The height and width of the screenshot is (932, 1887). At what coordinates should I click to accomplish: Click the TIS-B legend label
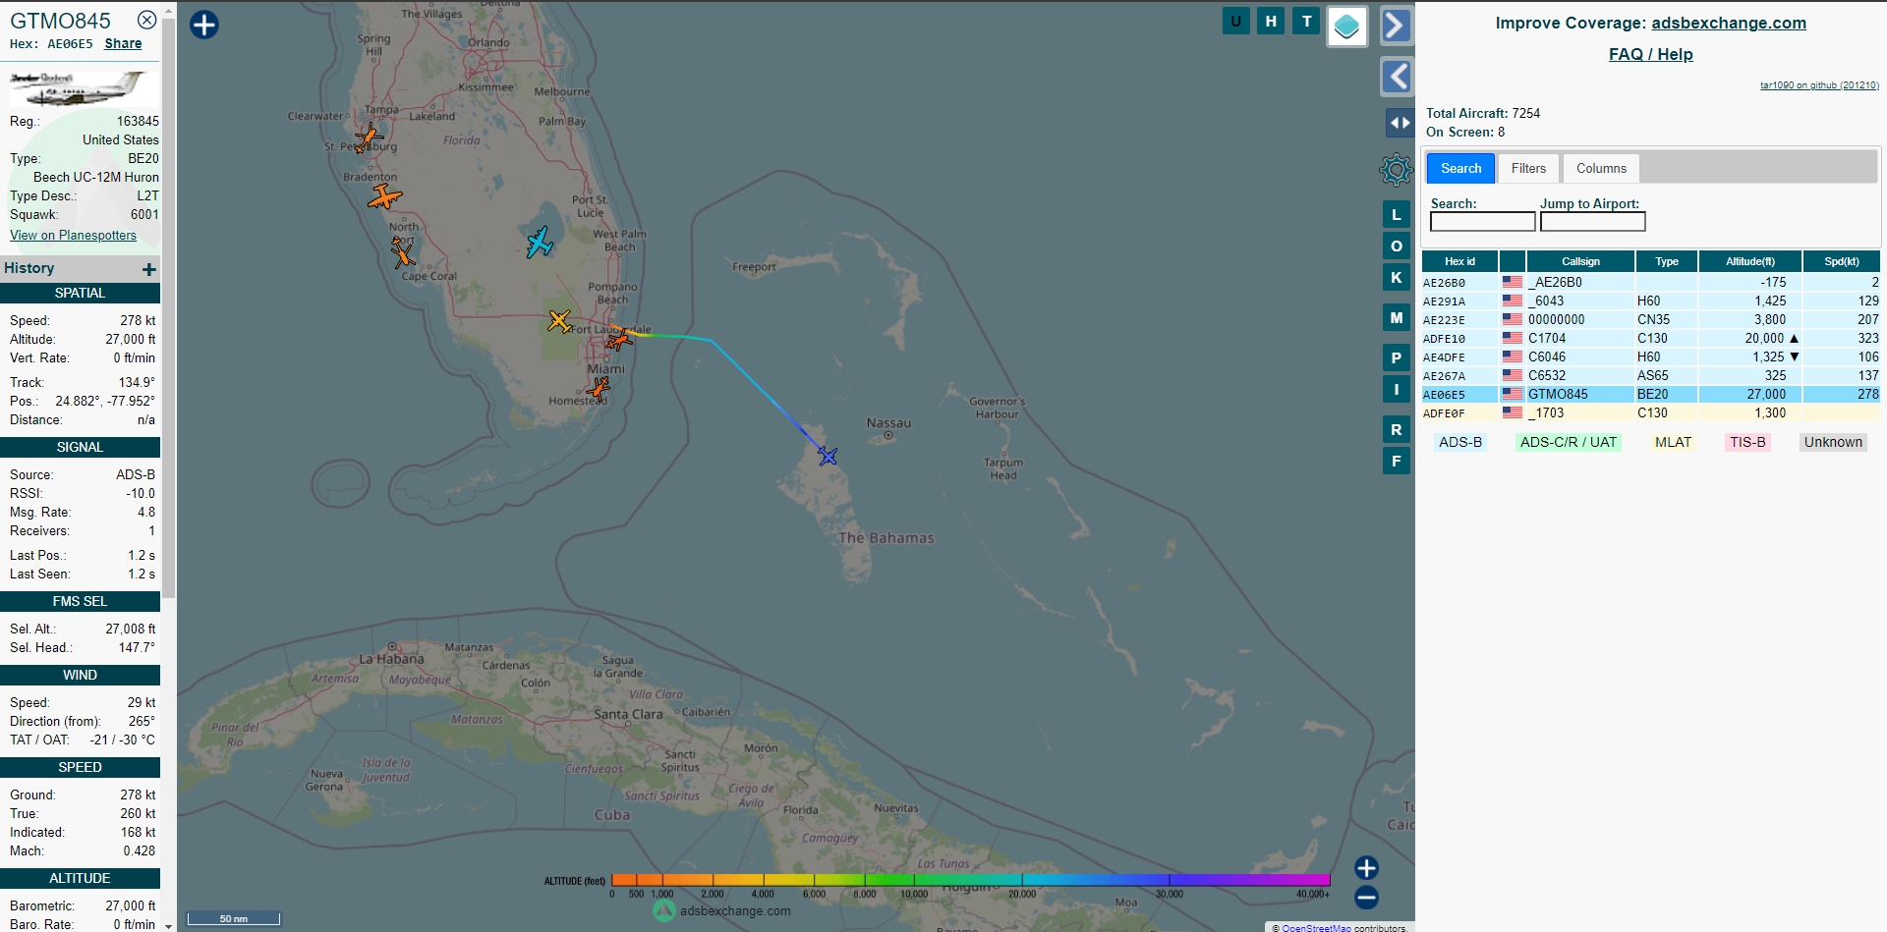point(1747,442)
